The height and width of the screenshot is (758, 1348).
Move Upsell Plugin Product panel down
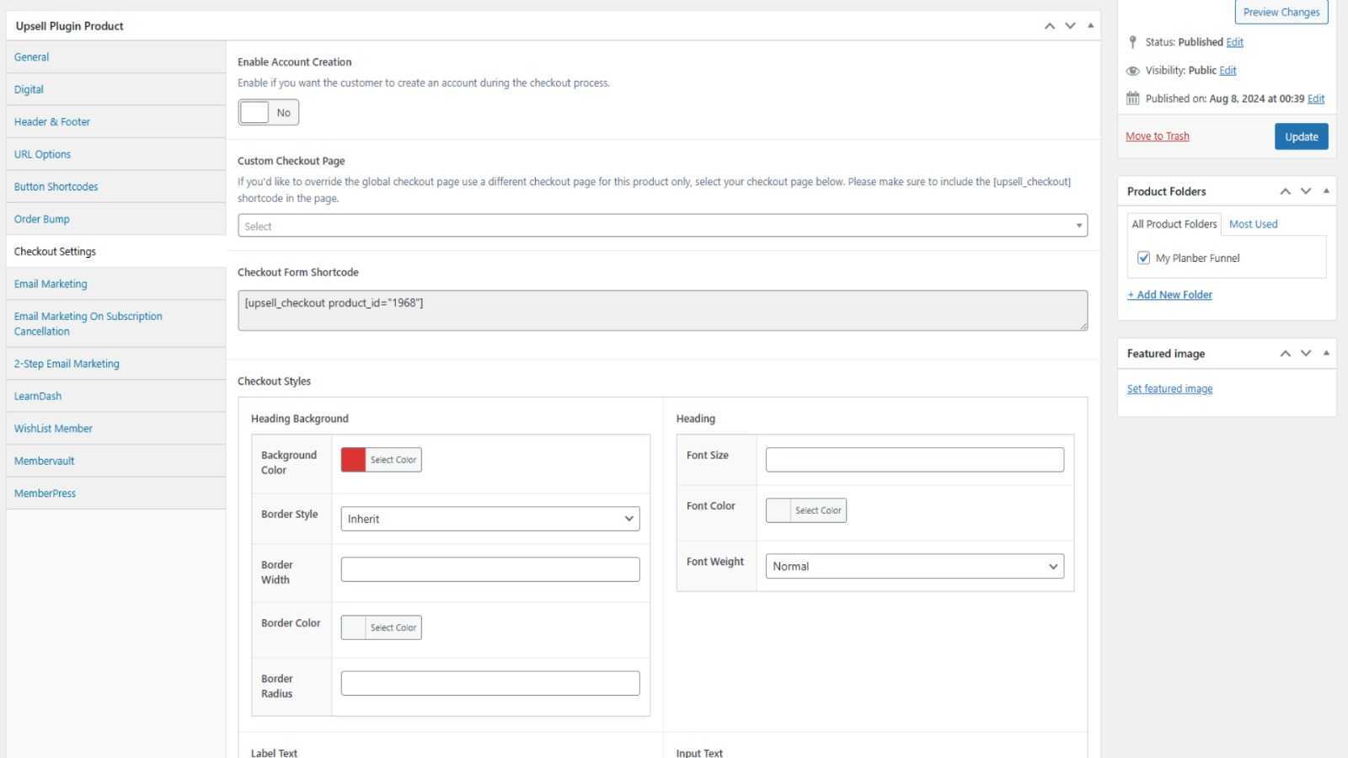point(1070,26)
